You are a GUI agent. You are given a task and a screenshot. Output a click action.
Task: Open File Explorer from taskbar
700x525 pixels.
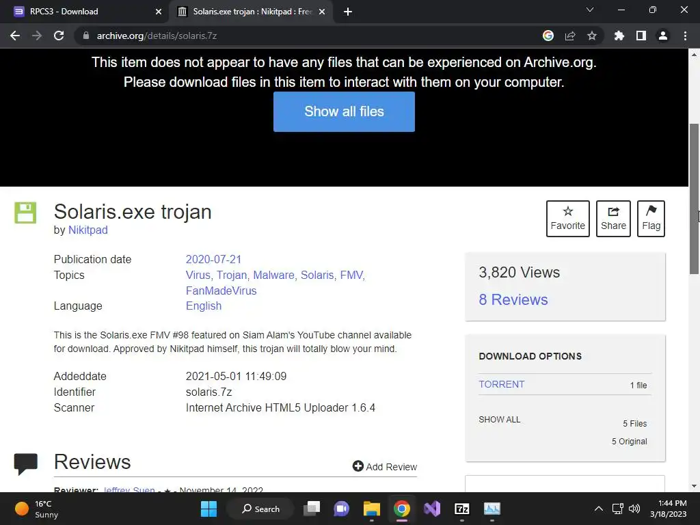pyautogui.click(x=371, y=509)
